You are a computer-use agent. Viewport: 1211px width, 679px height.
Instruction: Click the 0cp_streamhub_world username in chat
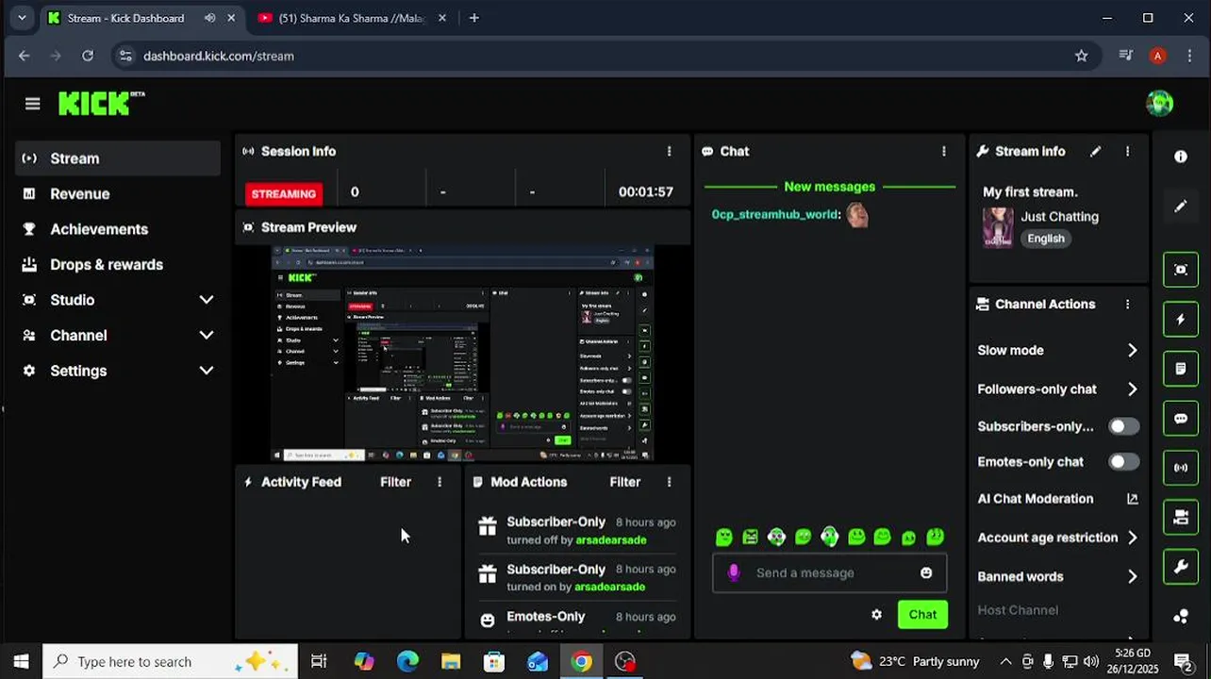[774, 215]
